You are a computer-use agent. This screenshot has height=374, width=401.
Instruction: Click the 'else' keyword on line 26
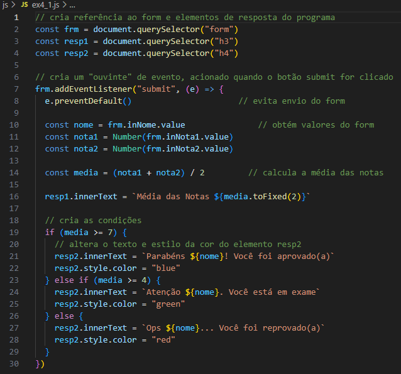click(64, 316)
